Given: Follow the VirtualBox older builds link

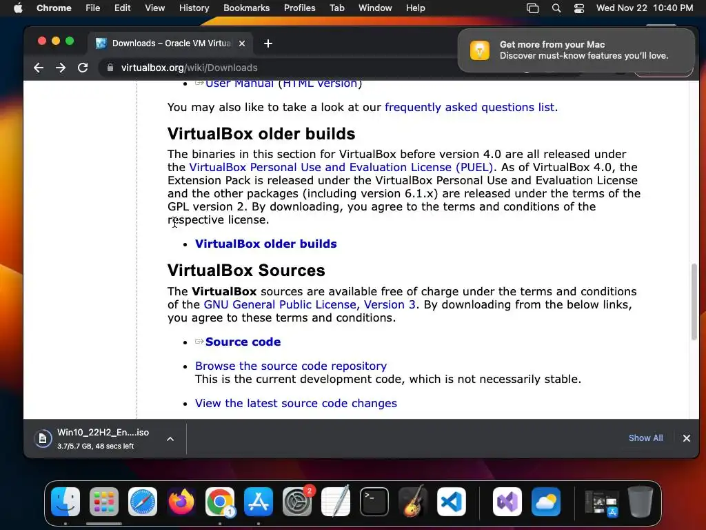Looking at the screenshot, I should point(265,244).
